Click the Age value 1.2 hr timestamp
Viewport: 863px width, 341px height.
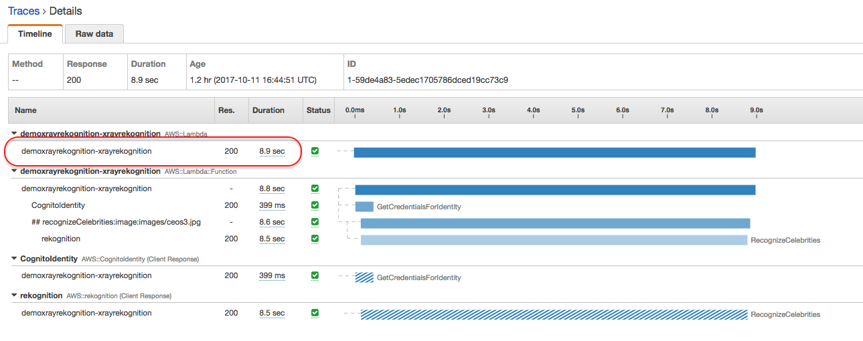[253, 80]
